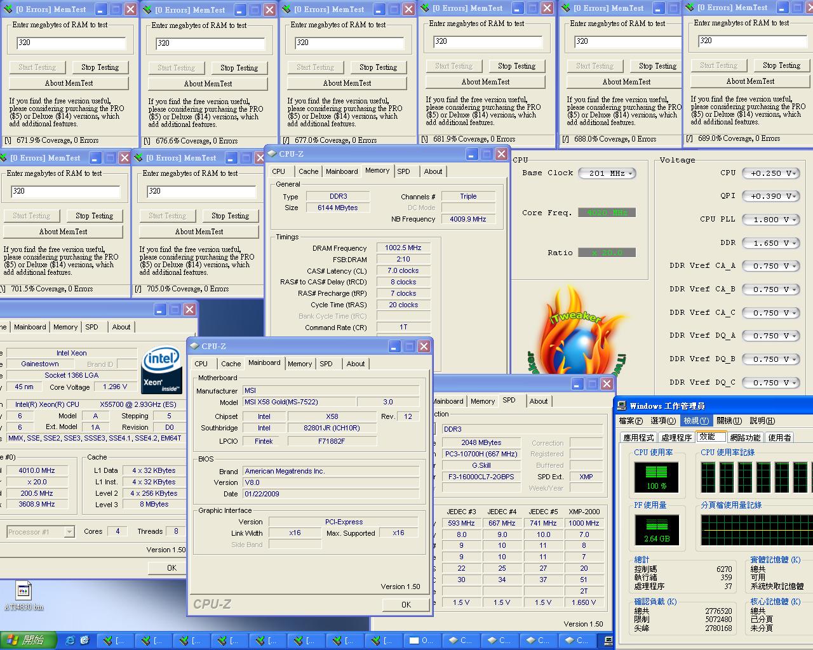Open 選項(O) menu in Task Manager

click(x=663, y=420)
